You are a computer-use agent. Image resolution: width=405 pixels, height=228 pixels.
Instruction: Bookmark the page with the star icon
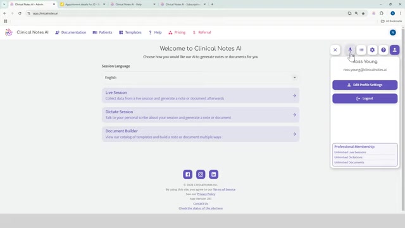pyautogui.click(x=363, y=13)
